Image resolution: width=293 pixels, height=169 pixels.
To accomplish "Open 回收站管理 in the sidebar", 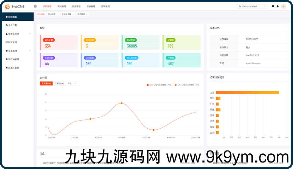I will (x=18, y=59).
